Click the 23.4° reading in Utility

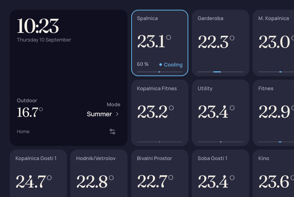[x=216, y=112]
